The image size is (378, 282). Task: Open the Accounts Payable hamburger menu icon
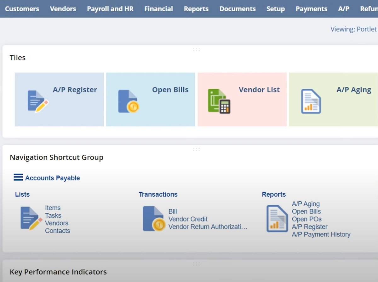tap(18, 178)
